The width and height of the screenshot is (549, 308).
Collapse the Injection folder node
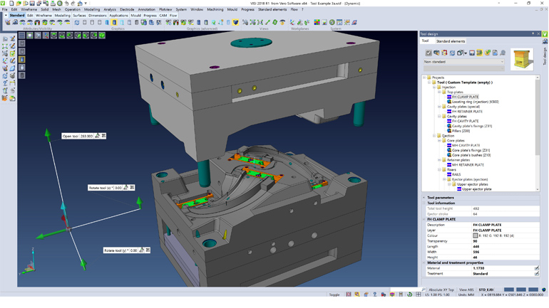tap(434, 87)
